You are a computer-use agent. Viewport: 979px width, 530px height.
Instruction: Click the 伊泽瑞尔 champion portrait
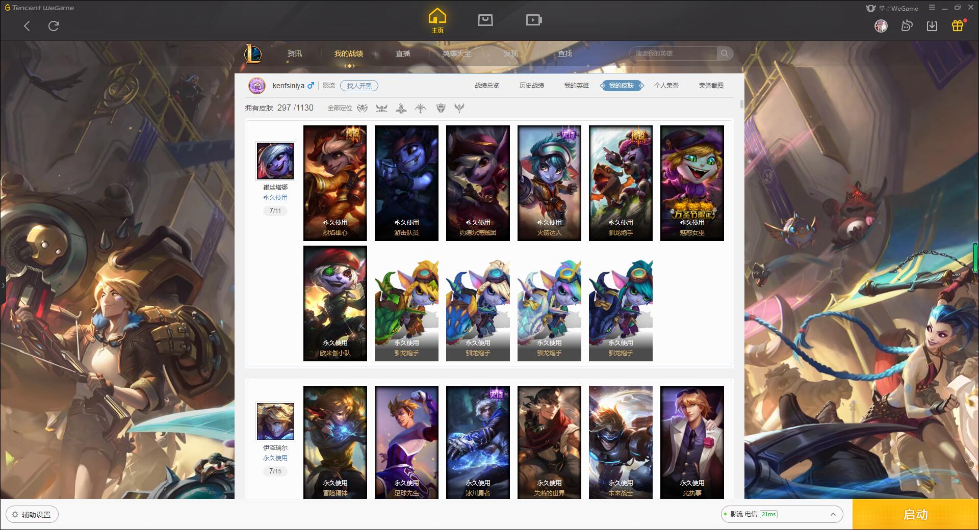click(275, 421)
